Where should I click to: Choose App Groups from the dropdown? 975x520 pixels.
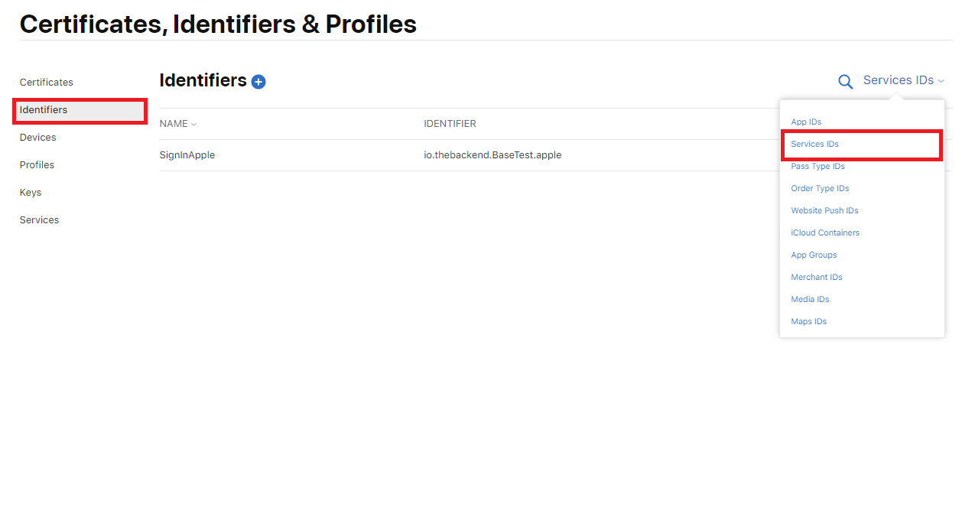(814, 255)
